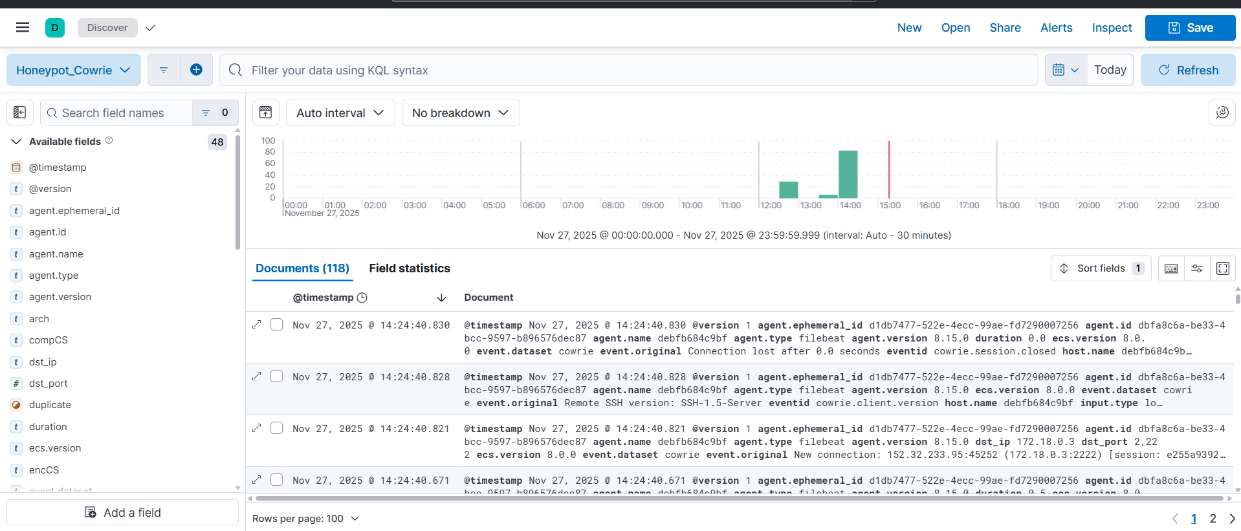Open the Honeypot_Cowrie data view dropdown
The image size is (1241, 531).
tap(73, 70)
